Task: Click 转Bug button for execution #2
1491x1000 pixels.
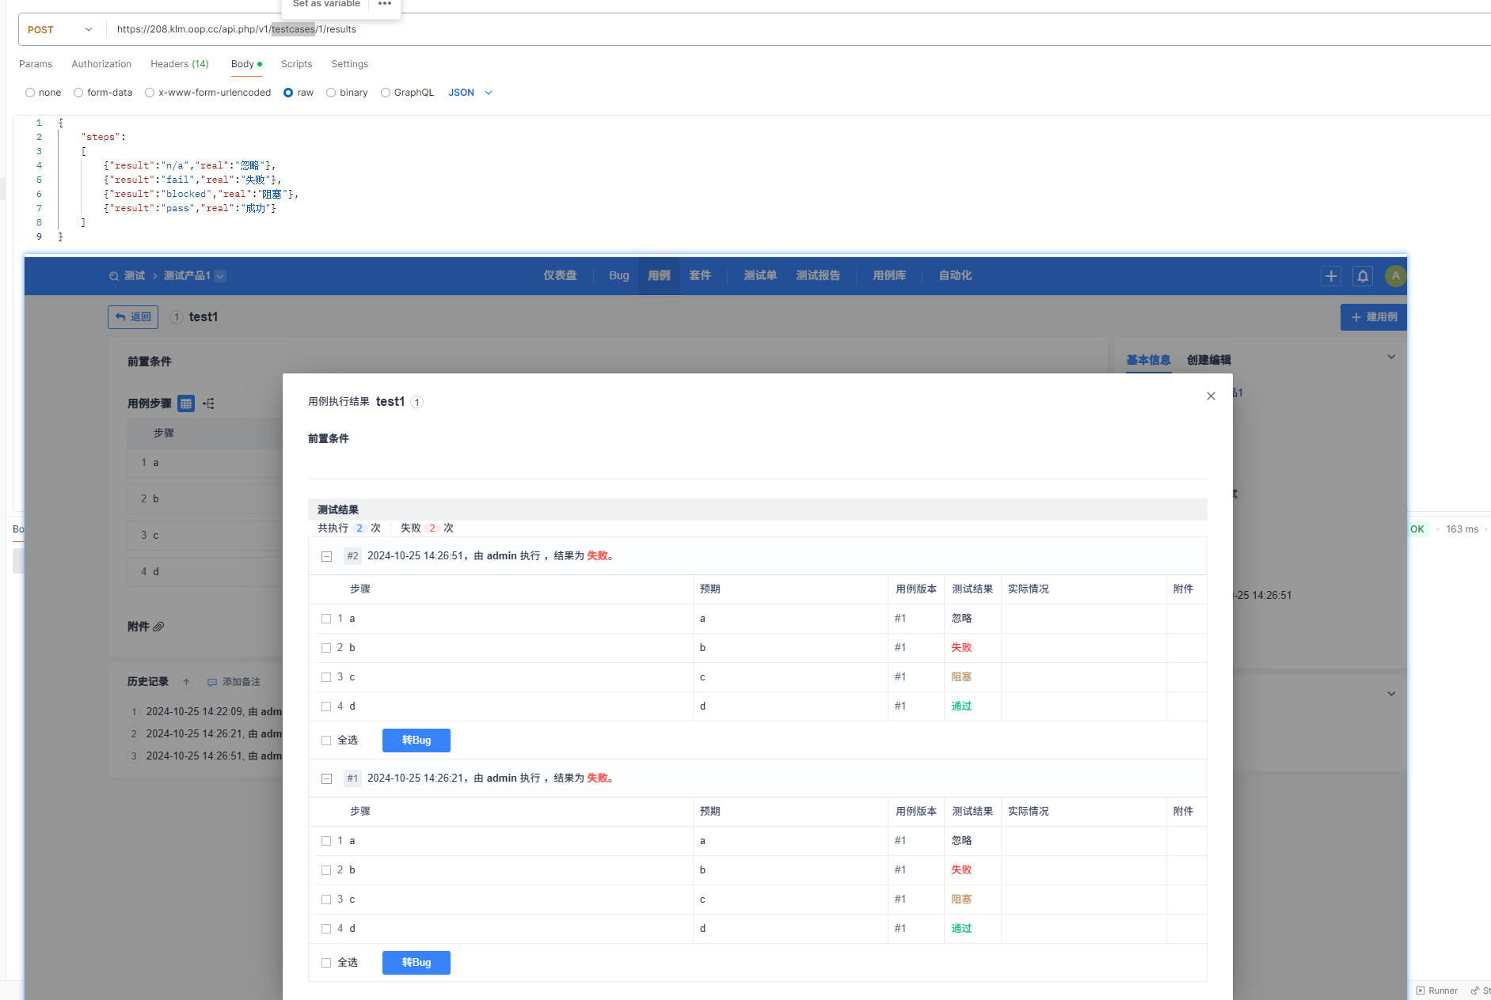Action: (x=416, y=741)
